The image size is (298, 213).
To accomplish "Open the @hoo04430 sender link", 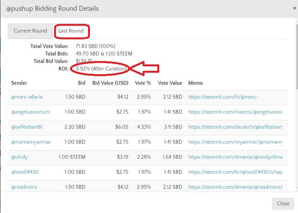I will tap(26, 172).
